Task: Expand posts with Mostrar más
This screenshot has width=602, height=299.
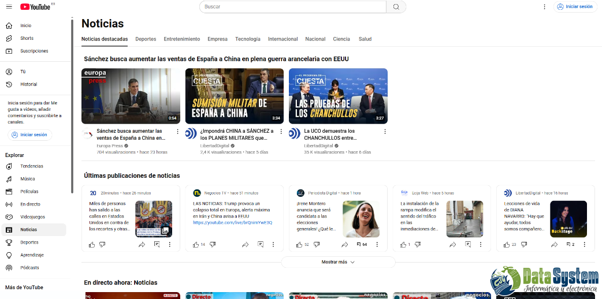Action: point(338,262)
